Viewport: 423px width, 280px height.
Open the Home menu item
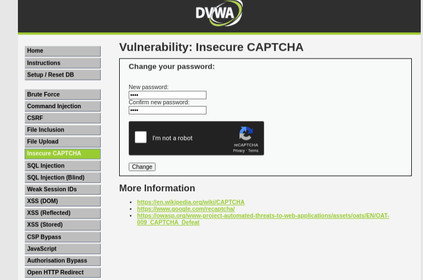(63, 51)
